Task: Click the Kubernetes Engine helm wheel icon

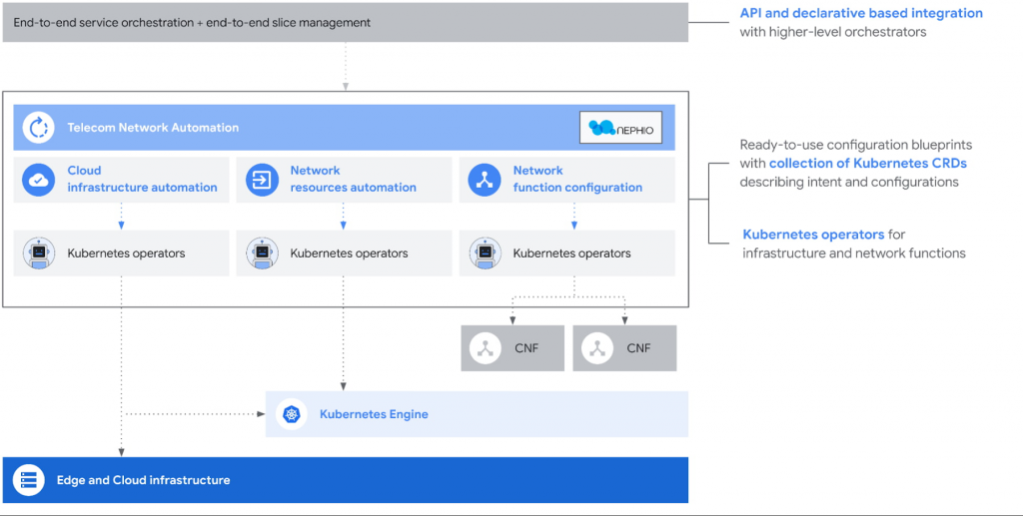Action: click(x=291, y=414)
